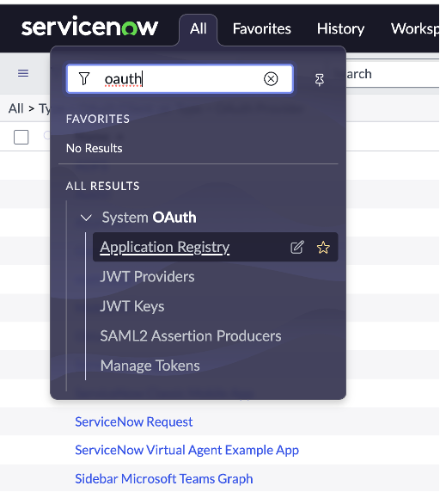Open the Favorites tab

[x=262, y=29]
